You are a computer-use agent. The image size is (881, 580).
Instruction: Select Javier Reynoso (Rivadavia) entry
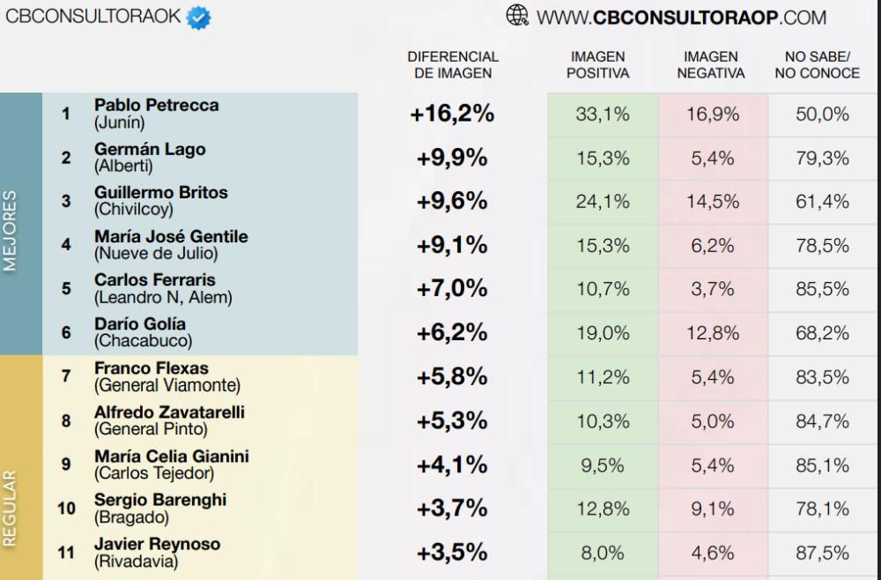[x=158, y=553]
